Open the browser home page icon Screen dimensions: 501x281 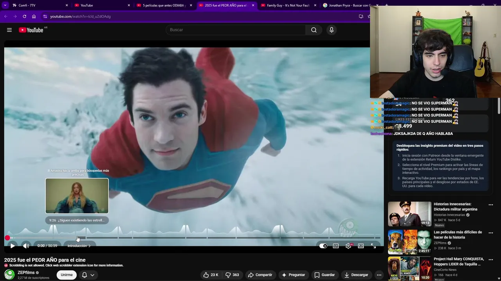pyautogui.click(x=34, y=16)
